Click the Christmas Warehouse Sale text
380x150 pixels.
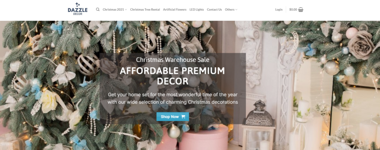coord(173,60)
